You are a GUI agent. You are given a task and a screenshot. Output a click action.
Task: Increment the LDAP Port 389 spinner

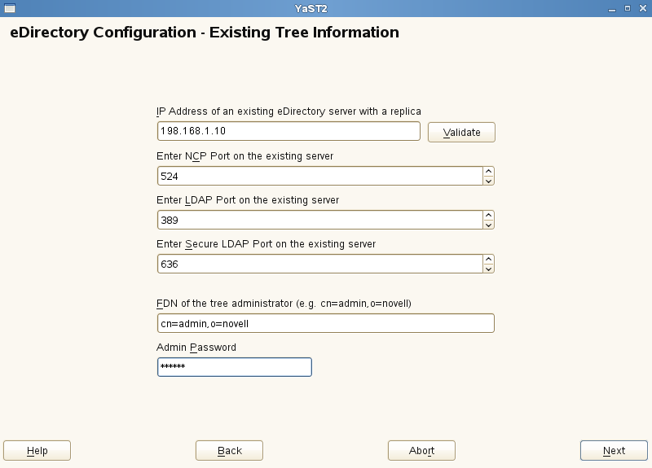[488, 215]
